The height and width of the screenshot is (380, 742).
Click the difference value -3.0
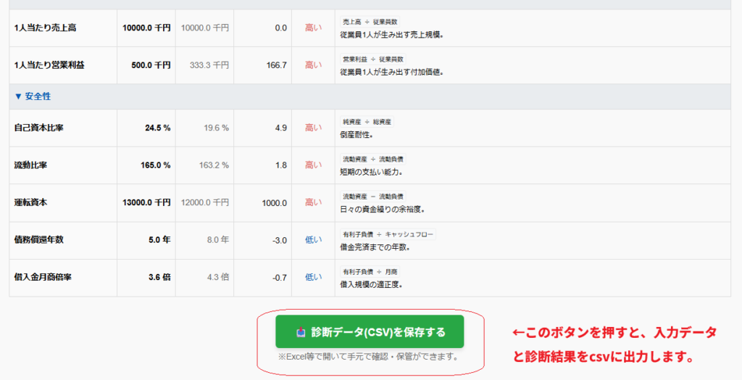click(x=280, y=240)
